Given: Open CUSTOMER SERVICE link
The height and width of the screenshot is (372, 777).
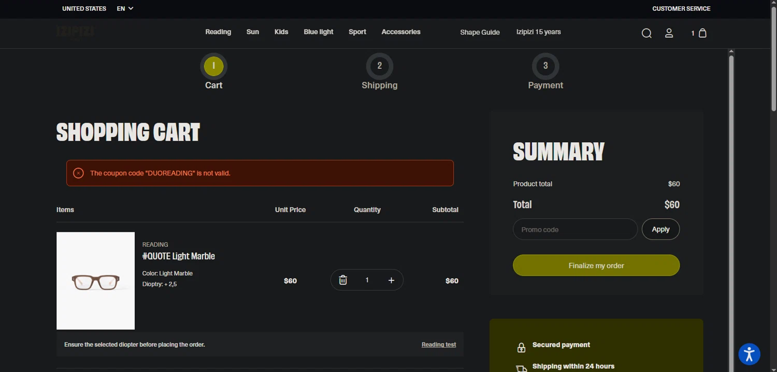Looking at the screenshot, I should [681, 8].
